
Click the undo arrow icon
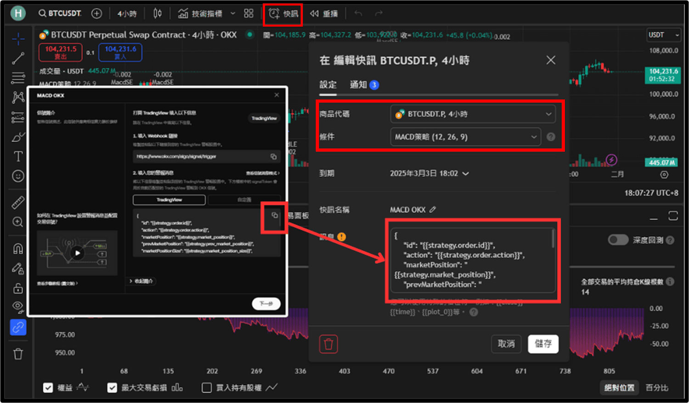point(358,13)
